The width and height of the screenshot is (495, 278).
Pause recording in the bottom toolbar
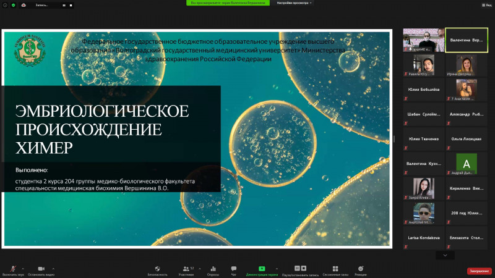[297, 268]
